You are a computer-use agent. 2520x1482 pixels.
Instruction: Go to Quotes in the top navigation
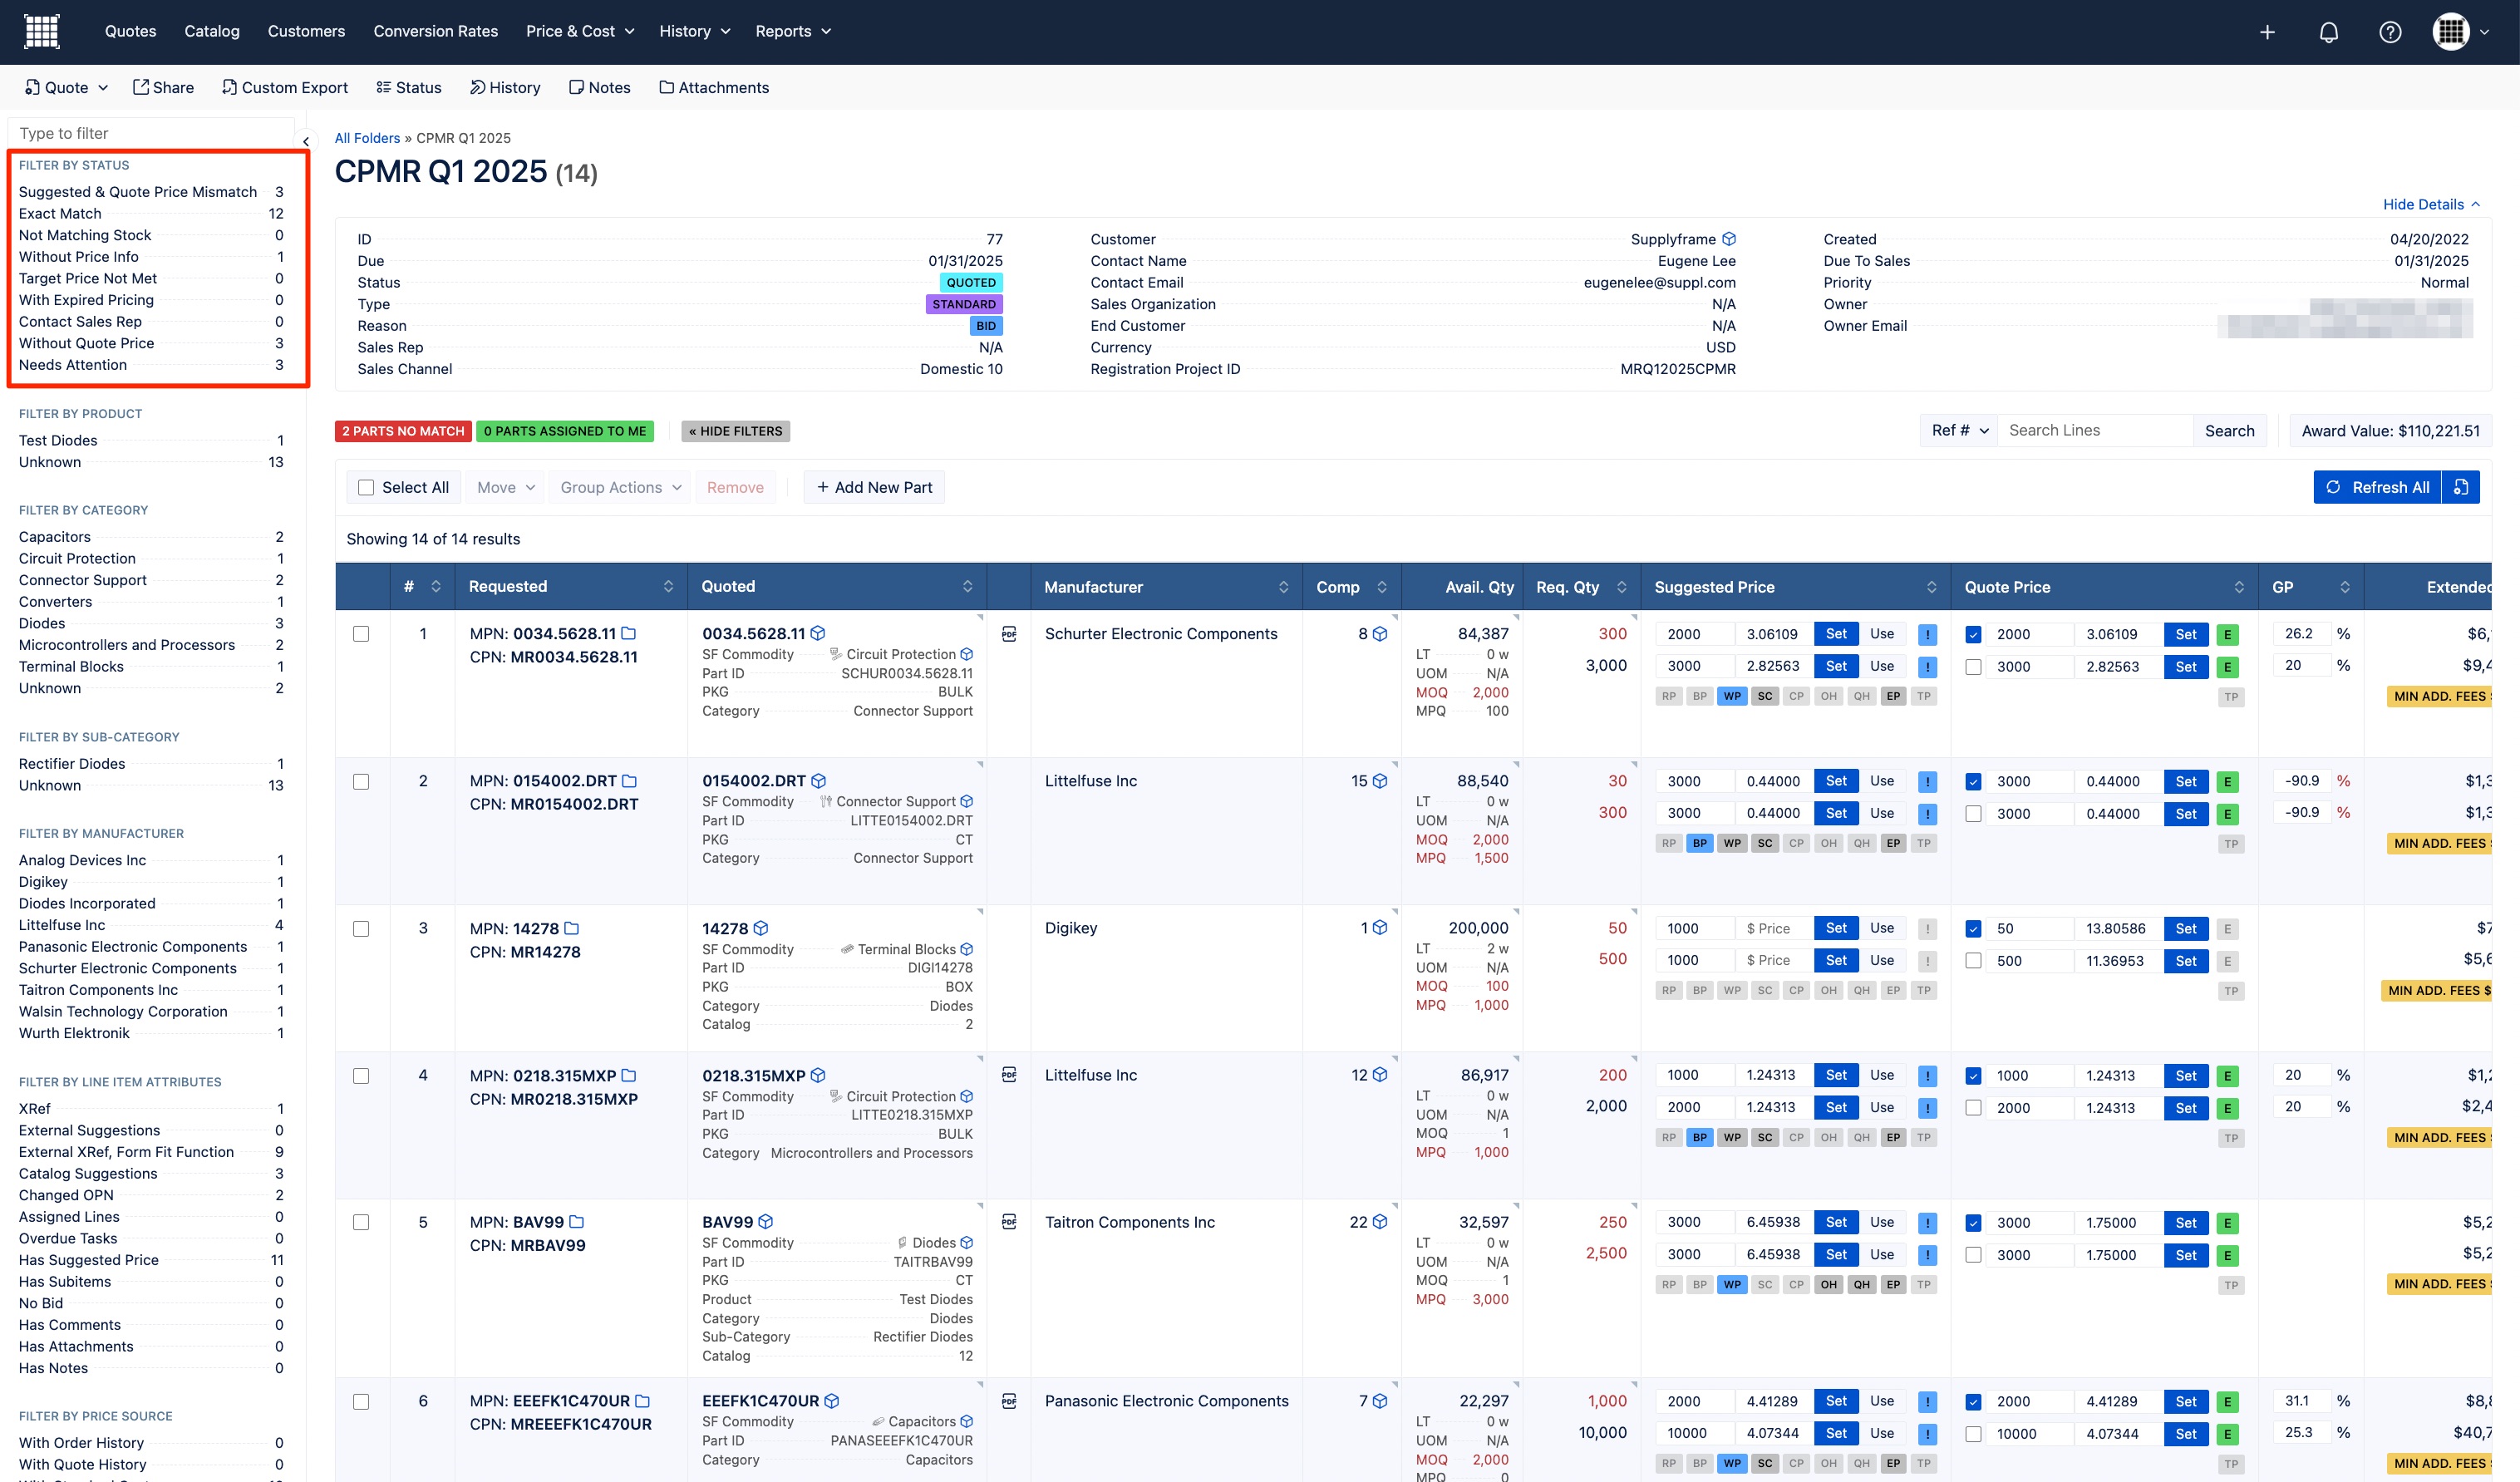pyautogui.click(x=130, y=31)
